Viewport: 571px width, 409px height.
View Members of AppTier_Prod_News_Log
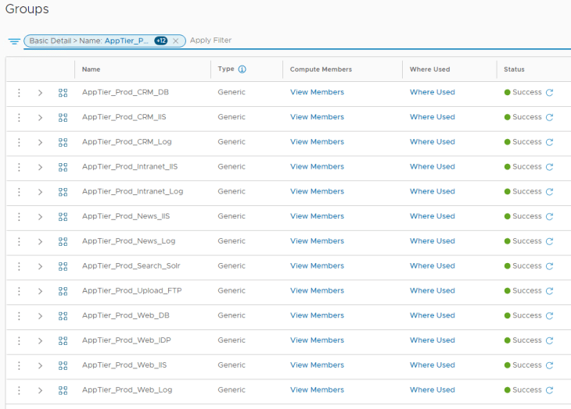pos(317,241)
